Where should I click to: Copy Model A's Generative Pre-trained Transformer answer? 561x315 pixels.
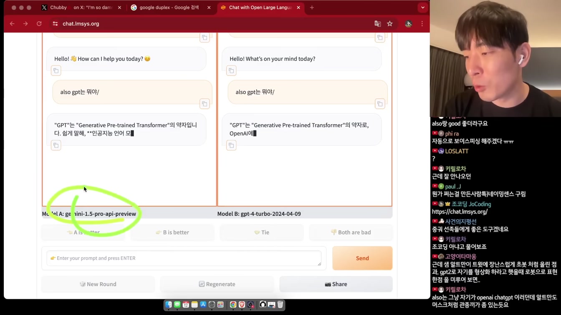pos(56,145)
